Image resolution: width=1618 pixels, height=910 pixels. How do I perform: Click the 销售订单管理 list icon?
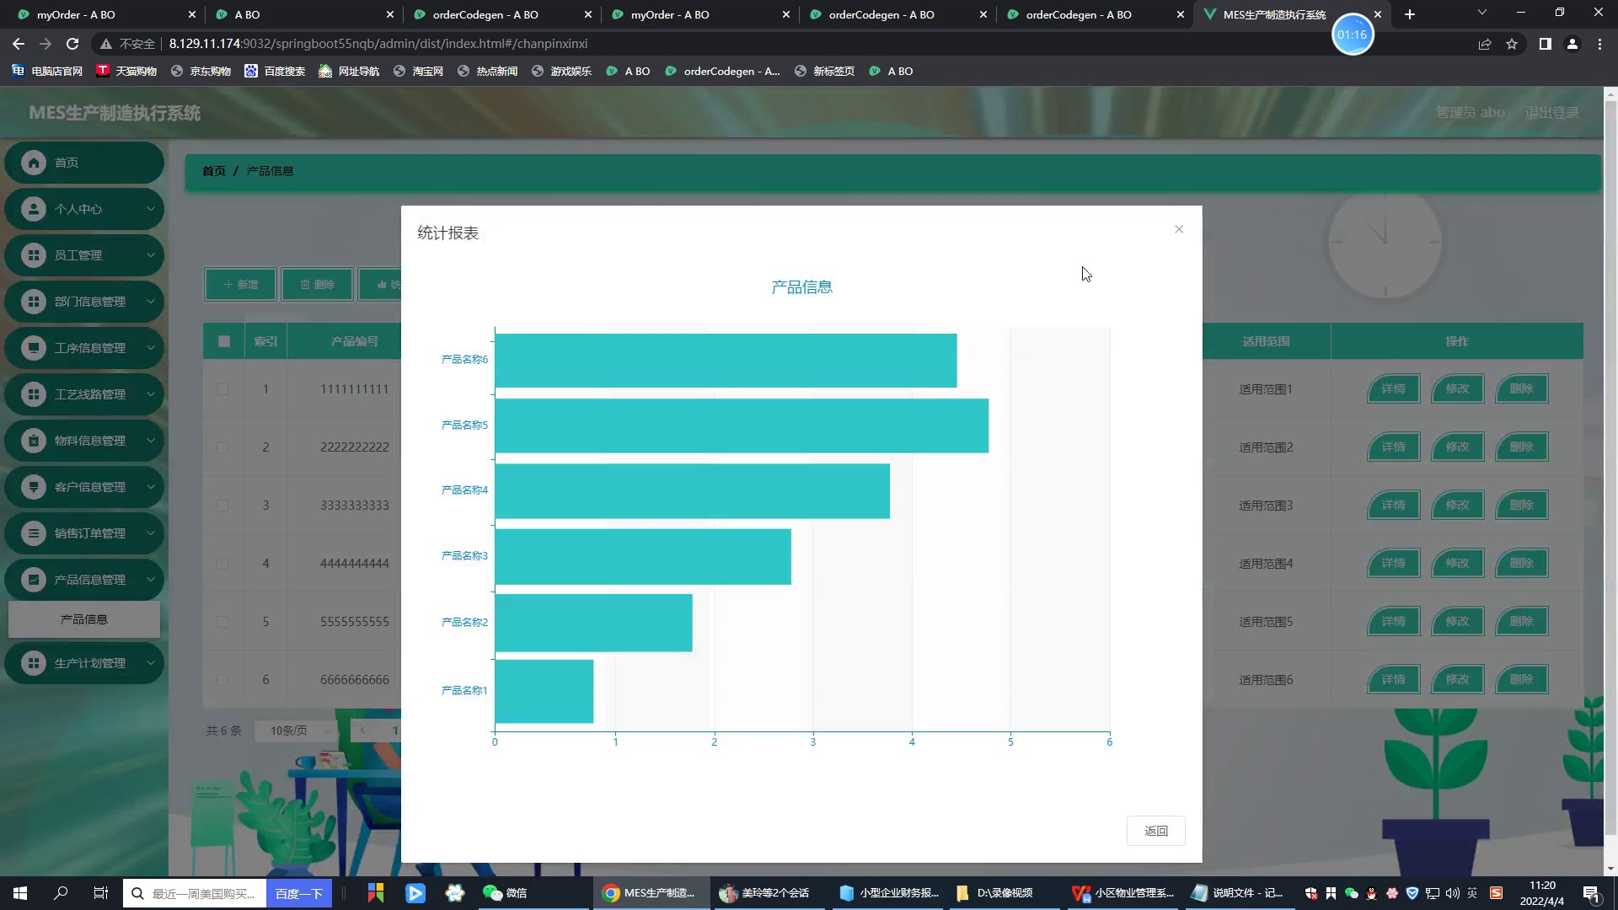click(x=34, y=533)
